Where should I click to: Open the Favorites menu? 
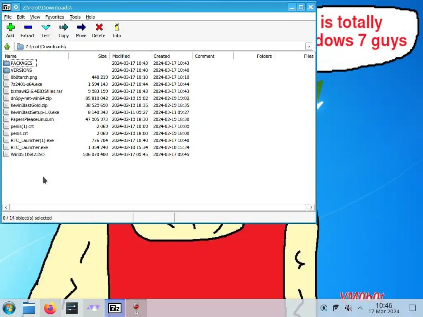[55, 17]
